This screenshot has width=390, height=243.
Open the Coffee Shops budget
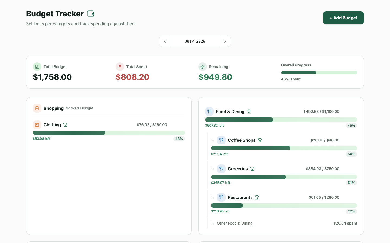point(242,140)
